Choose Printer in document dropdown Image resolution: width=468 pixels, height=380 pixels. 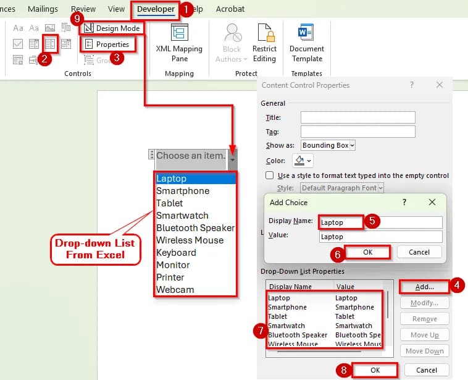tap(196, 277)
